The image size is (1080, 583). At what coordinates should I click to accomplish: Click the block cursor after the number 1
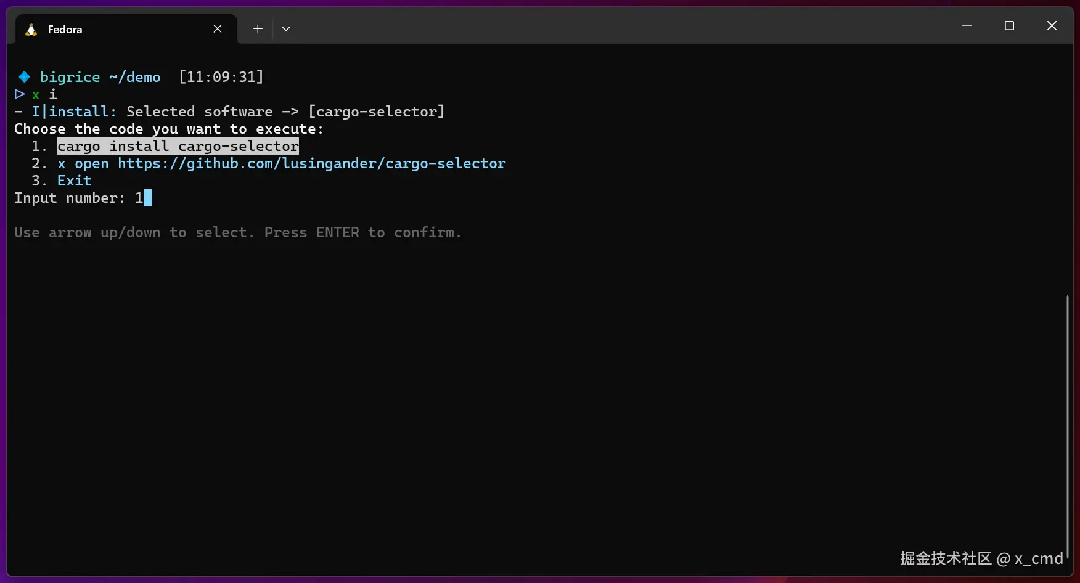[147, 198]
